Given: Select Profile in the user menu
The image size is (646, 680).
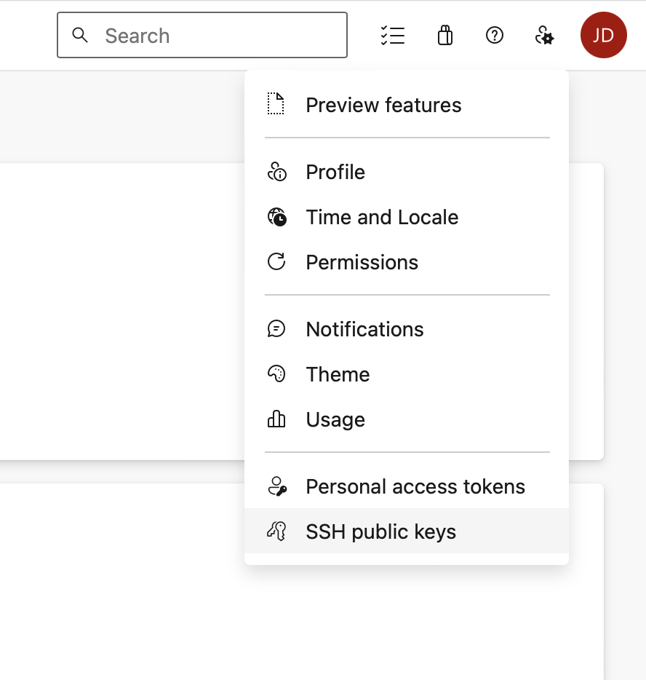Looking at the screenshot, I should [x=335, y=172].
